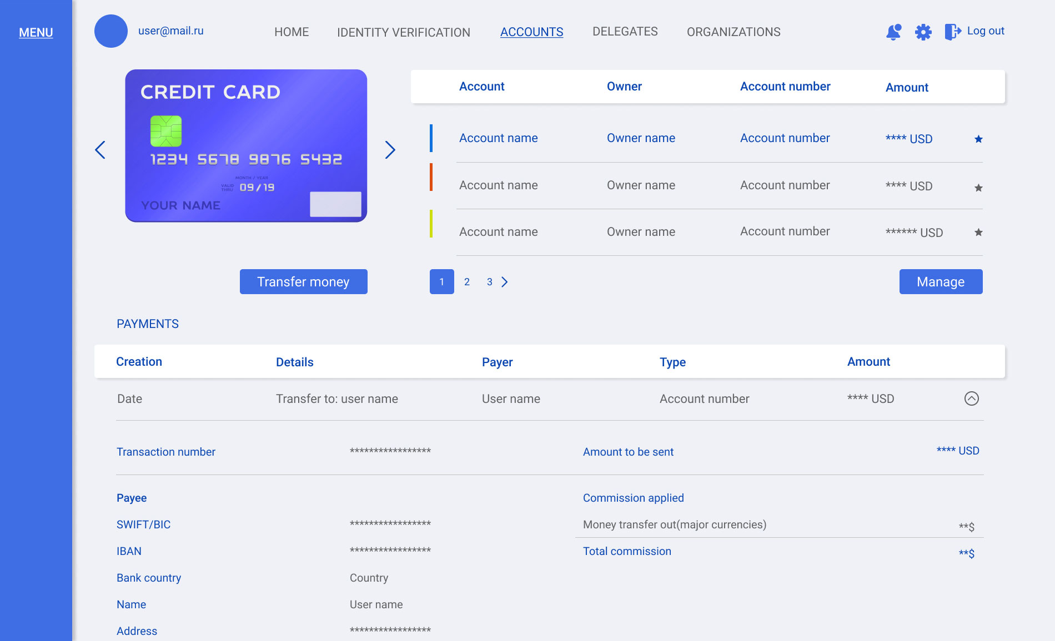Open page 3 of accounts
Image resolution: width=1055 pixels, height=641 pixels.
489,281
